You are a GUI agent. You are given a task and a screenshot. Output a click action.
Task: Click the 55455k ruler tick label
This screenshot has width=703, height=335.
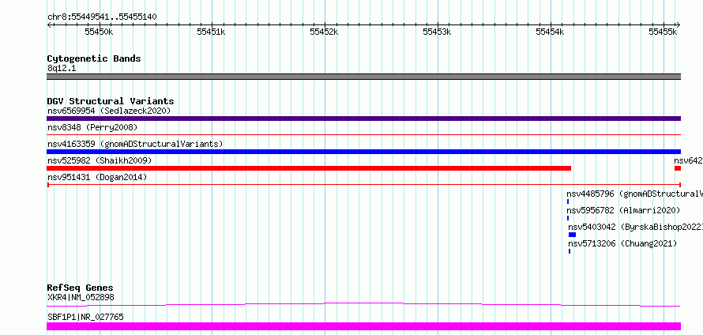[x=664, y=32]
